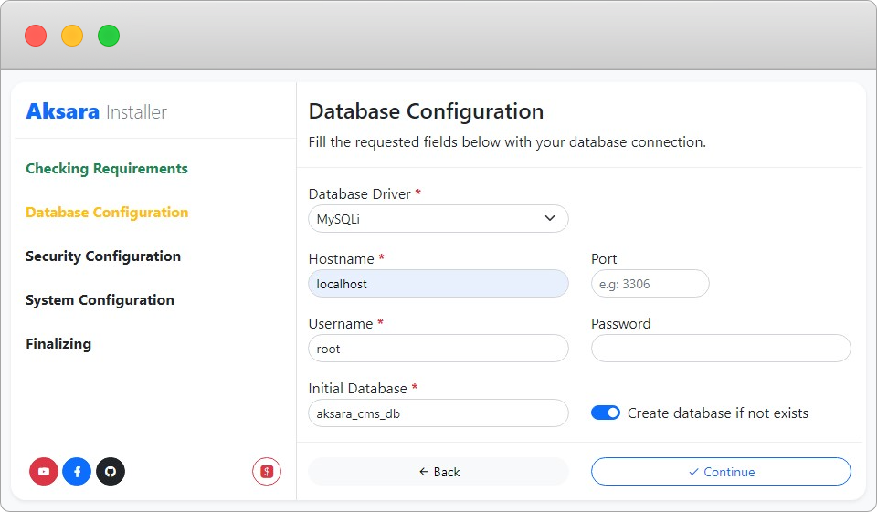The height and width of the screenshot is (512, 877).
Task: Click the green maximize window button
Action: coord(109,36)
